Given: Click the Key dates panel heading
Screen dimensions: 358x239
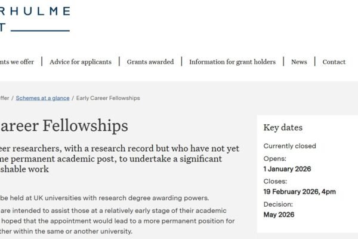Looking at the screenshot, I should (283, 128).
